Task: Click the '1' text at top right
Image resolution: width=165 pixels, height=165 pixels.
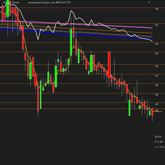Action: (x=149, y=2)
